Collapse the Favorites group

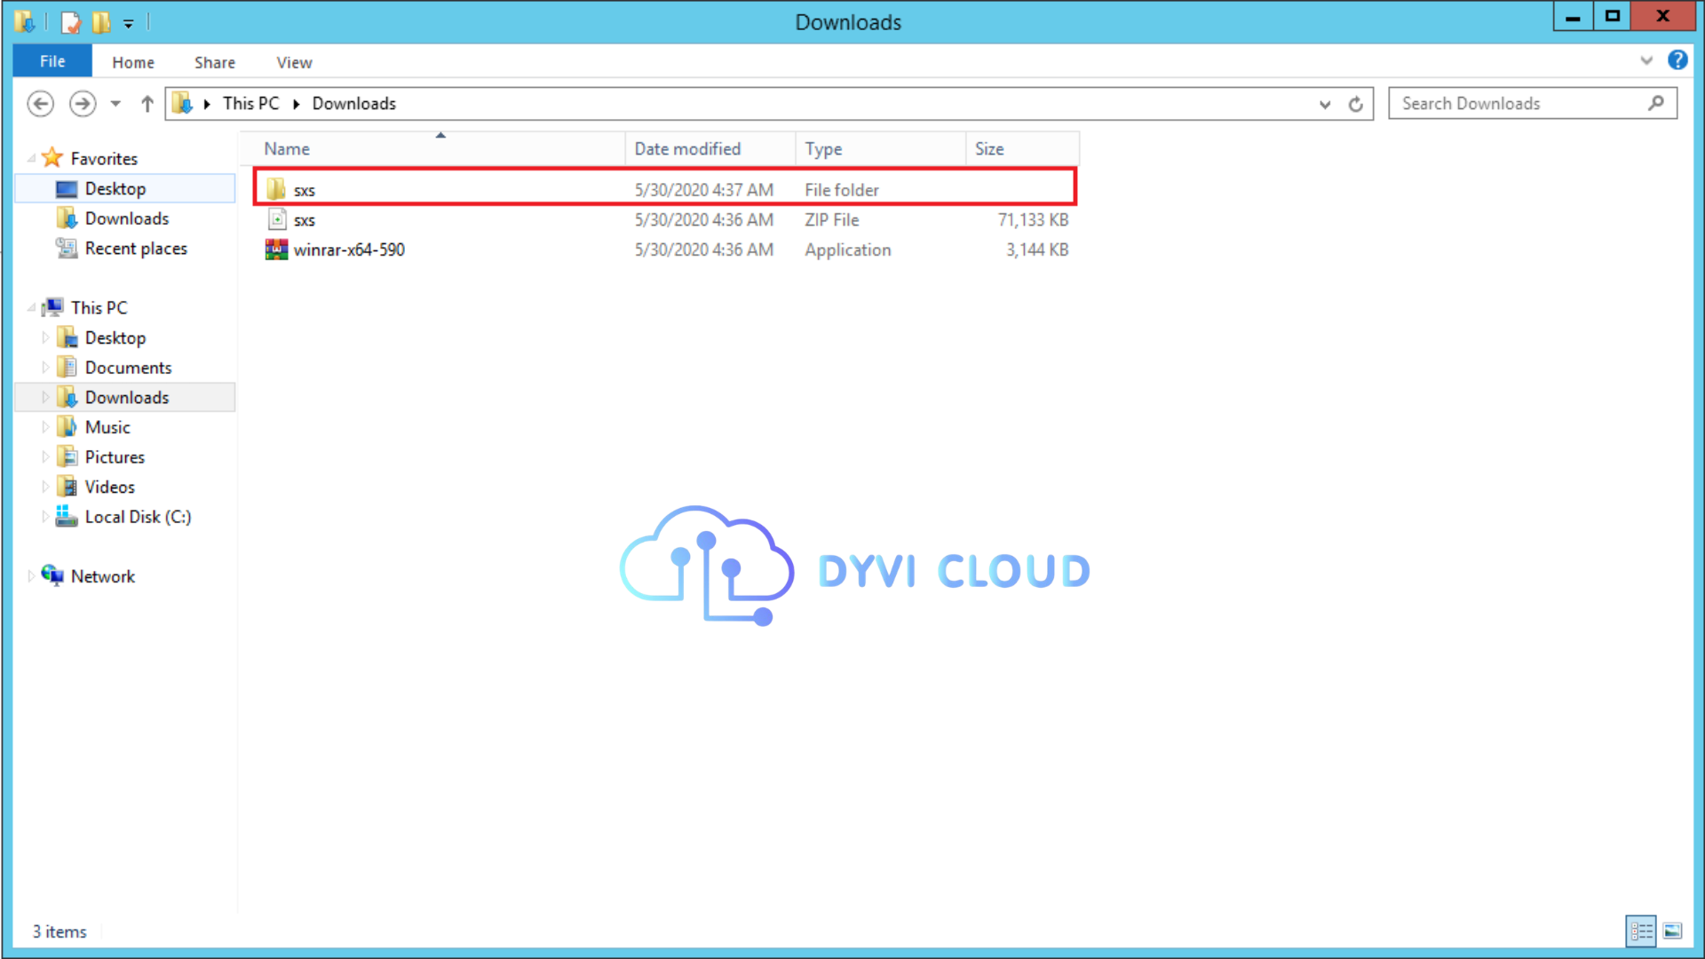[31, 158]
